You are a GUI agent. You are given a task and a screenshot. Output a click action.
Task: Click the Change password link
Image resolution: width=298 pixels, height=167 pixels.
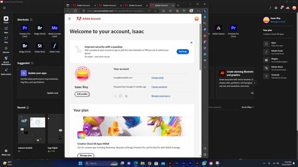(159, 87)
